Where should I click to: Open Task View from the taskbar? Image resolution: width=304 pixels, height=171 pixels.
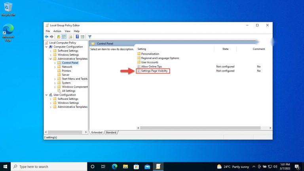pyautogui.click(x=103, y=167)
